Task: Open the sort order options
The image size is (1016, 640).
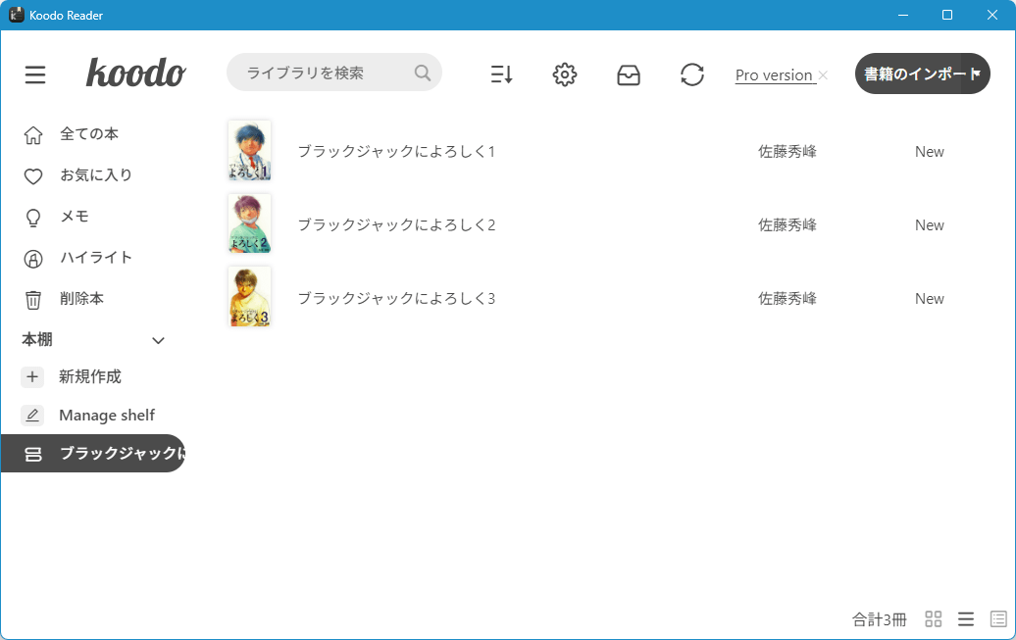Action: (x=501, y=74)
